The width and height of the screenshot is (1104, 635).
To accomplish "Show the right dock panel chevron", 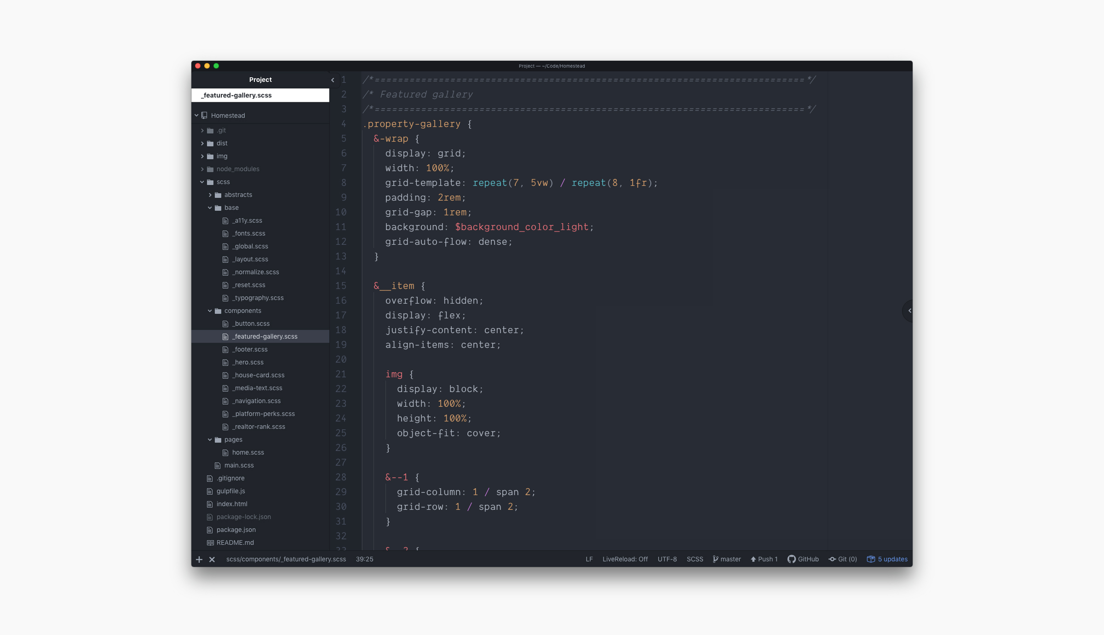I will [x=909, y=311].
